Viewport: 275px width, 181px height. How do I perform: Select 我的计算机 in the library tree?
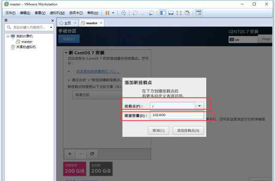[x=24, y=36]
